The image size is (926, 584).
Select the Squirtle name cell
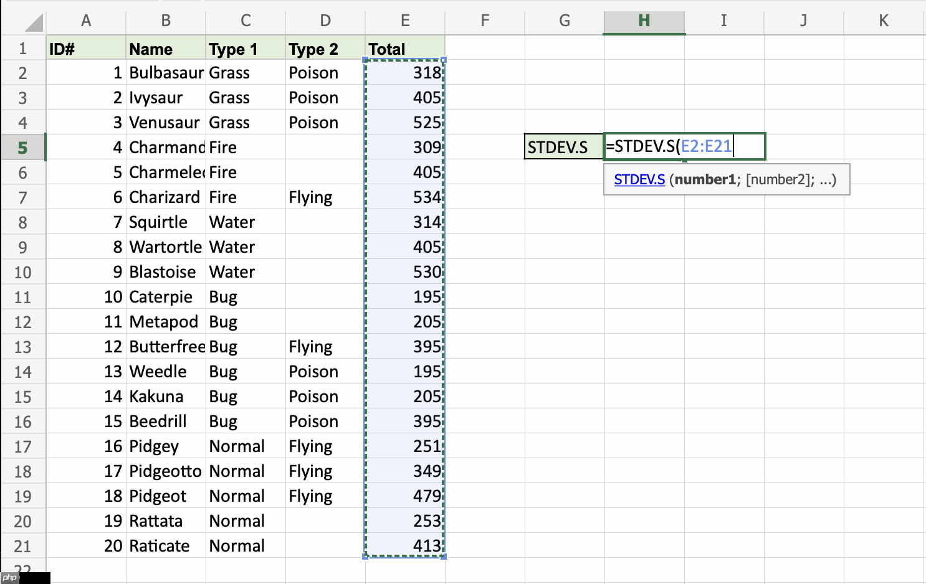click(166, 222)
